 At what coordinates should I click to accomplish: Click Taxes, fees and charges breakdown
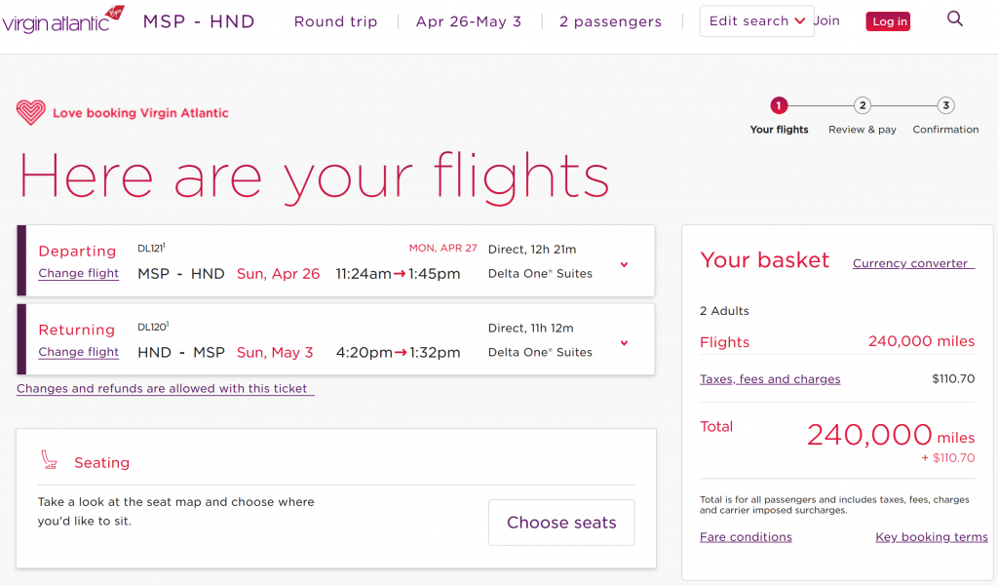tap(770, 378)
